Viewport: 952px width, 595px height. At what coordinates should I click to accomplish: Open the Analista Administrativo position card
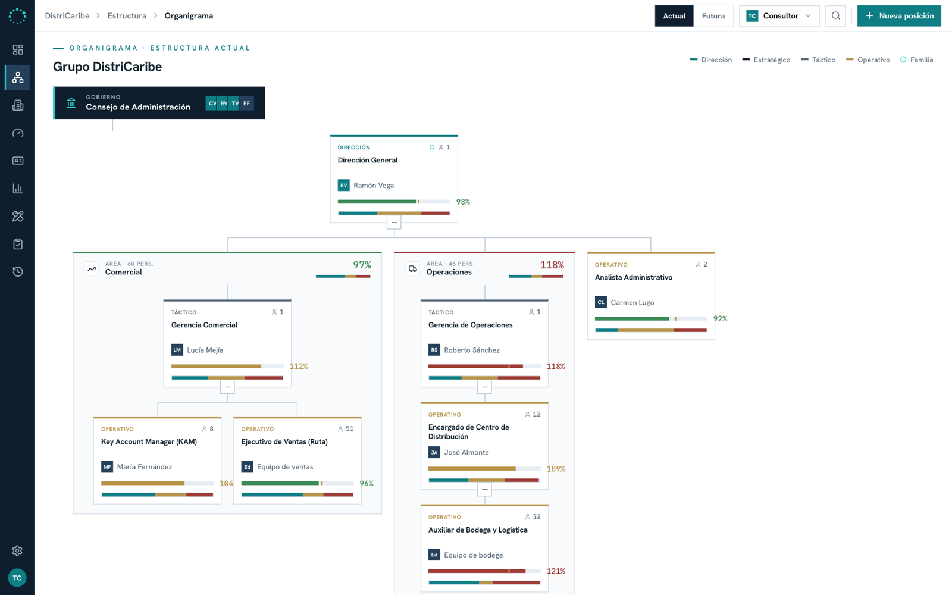click(651, 296)
